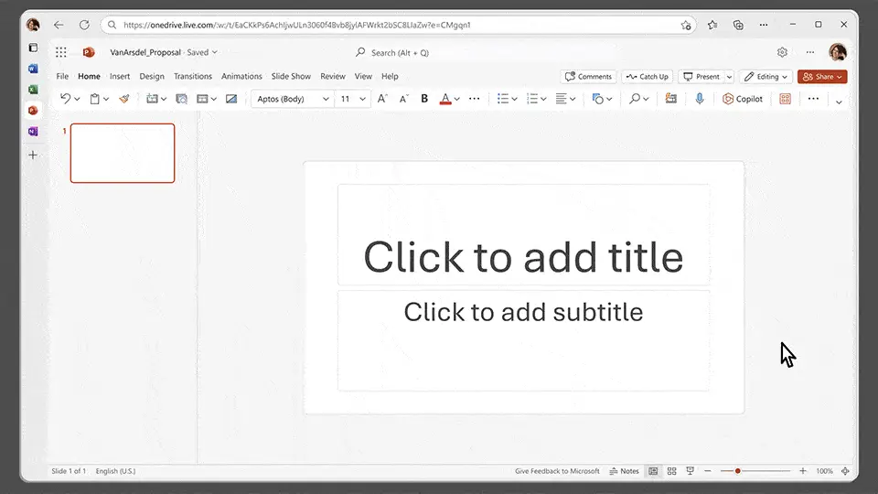The height and width of the screenshot is (494, 878).
Task: Click the zoom out minus button
Action: click(x=708, y=471)
